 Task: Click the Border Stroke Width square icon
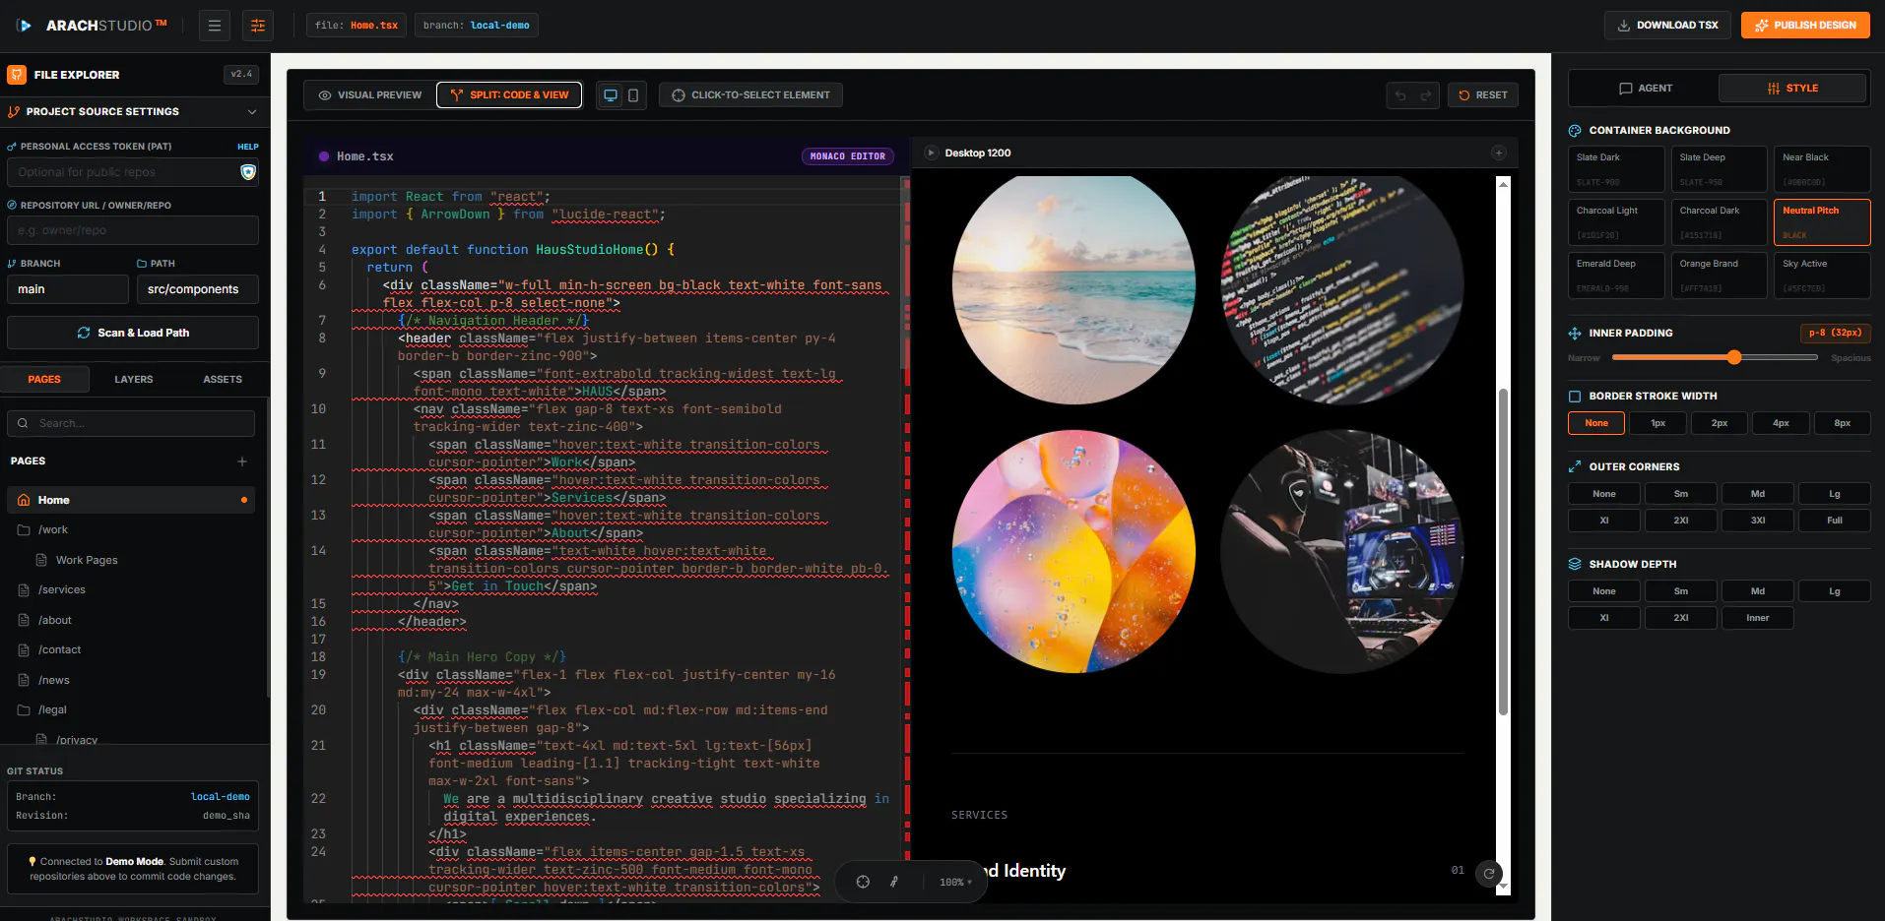pyautogui.click(x=1575, y=397)
